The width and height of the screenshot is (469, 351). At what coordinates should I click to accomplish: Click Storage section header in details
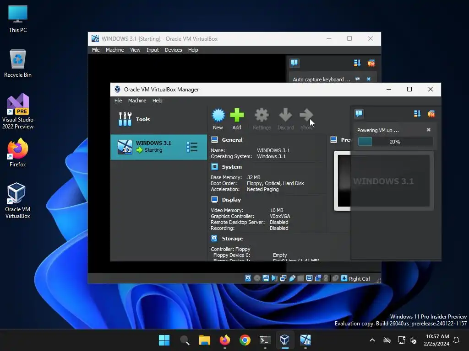tap(232, 239)
